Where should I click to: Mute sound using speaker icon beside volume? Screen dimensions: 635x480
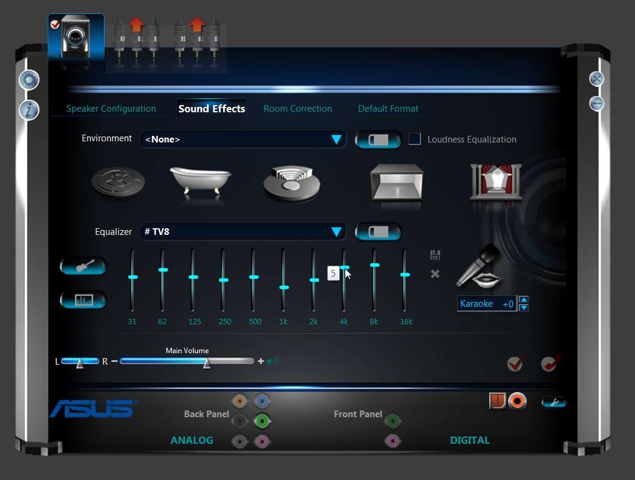[273, 361]
